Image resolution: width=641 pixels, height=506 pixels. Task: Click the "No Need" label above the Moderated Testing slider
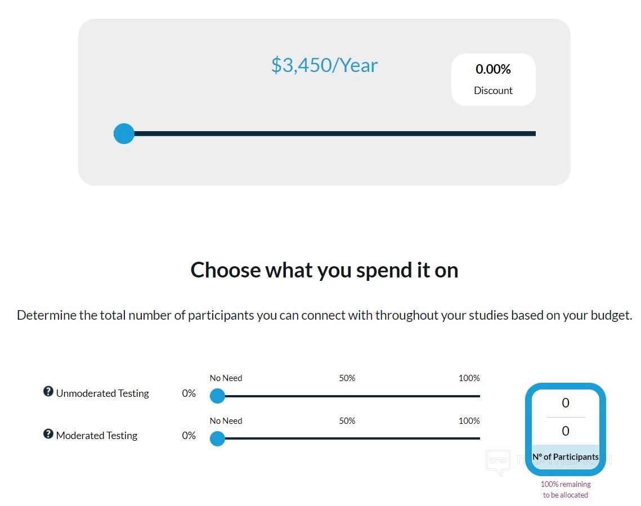[226, 421]
